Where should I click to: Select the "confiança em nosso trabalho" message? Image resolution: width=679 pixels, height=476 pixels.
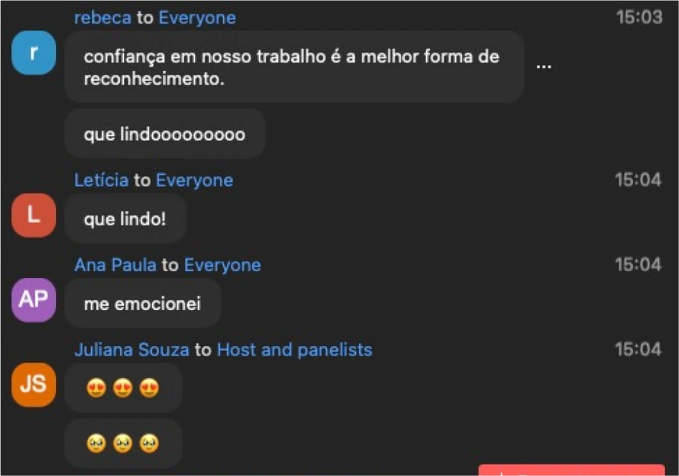click(x=294, y=67)
